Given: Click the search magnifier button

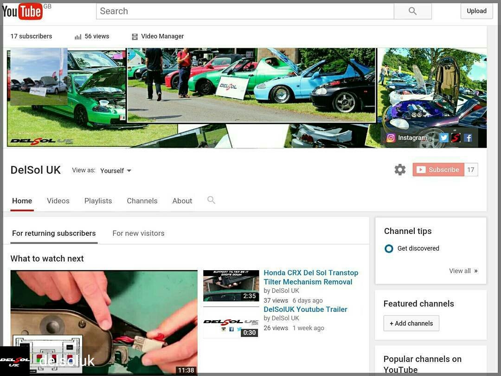Looking at the screenshot, I should [412, 11].
